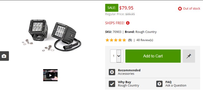Open the quantity dropdown arrow
Image resolution: width=203 pixels, height=92 pixels.
(x=119, y=56)
